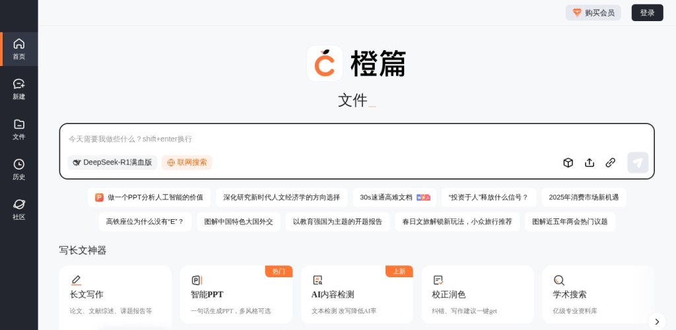Pick the 2025年消费市场新机遇 prompt chip

[584, 197]
